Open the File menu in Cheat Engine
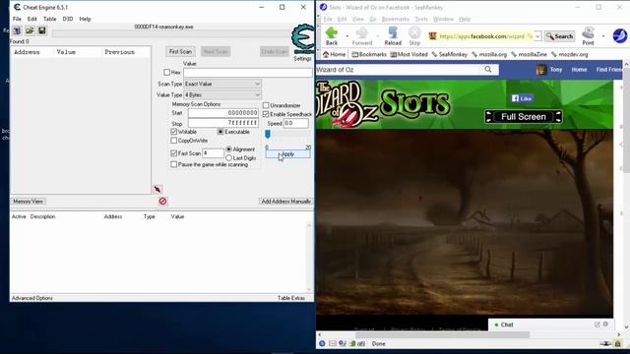This screenshot has height=354, width=630. point(17,19)
